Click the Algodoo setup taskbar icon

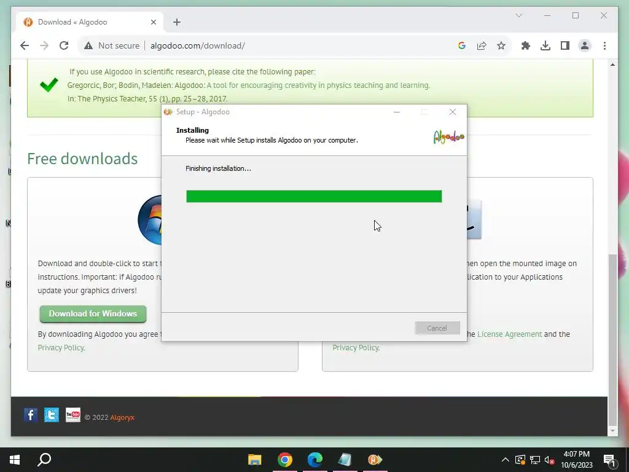[x=375, y=460]
